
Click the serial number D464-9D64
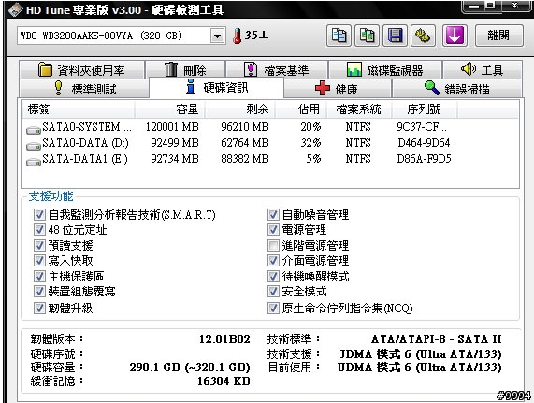point(424,143)
